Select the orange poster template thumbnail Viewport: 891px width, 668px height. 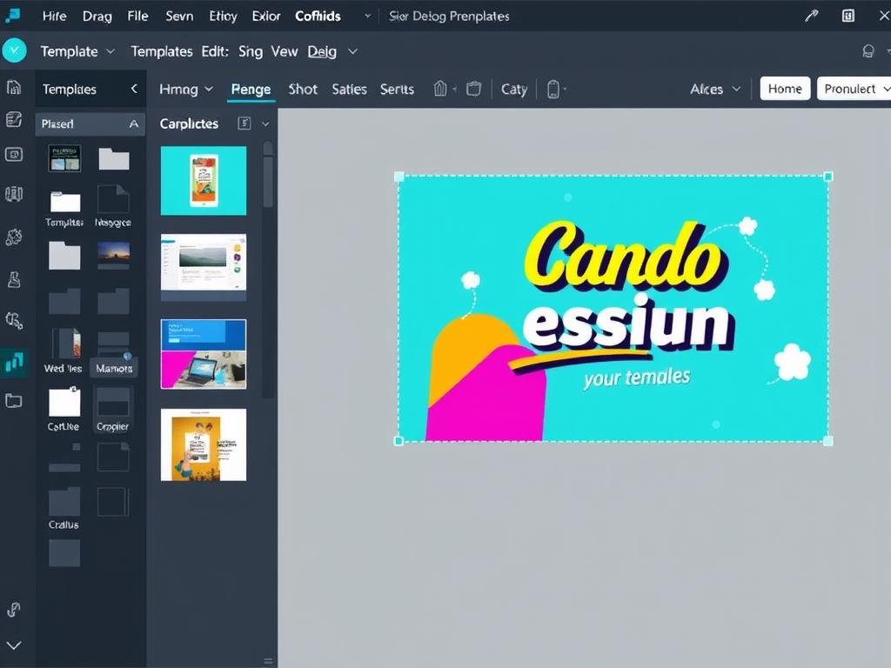(204, 444)
